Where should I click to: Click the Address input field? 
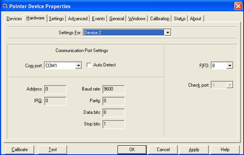pos(56,89)
